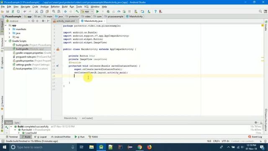Expand the res folder node
This screenshot has height=151, width=268.
9,37
